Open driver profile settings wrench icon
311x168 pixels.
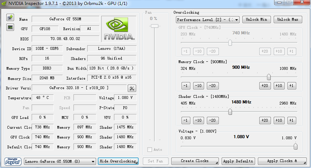132,88
